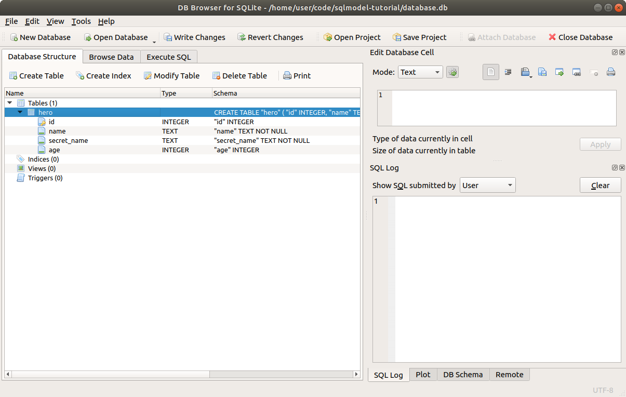Print the cell contents in the cell editor
This screenshot has width=626, height=397.
611,72
